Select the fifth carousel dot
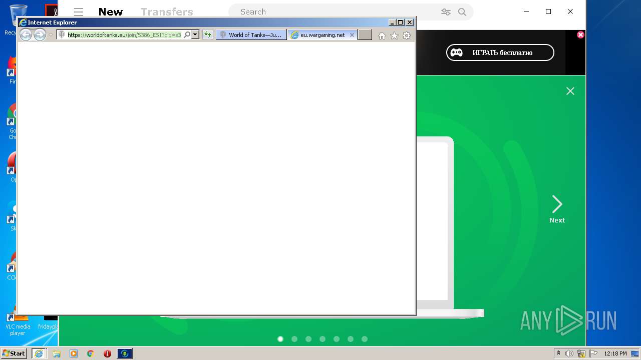Screen dimensions: 641x360 pos(337,339)
